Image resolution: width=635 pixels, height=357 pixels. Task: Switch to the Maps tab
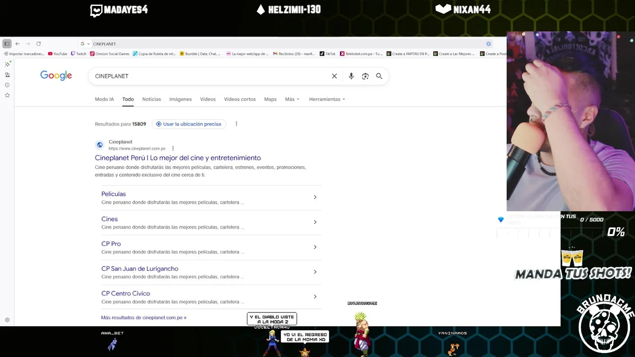[270, 99]
